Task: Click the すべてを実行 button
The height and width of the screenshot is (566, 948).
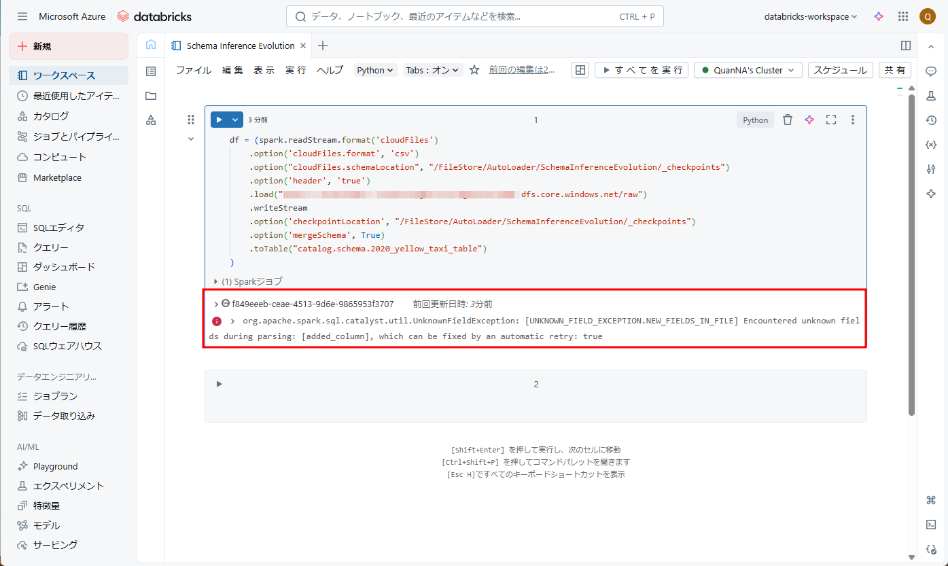Action: pos(642,70)
